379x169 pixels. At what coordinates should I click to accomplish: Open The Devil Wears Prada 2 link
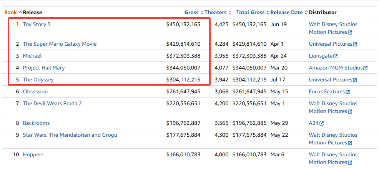coord(52,103)
